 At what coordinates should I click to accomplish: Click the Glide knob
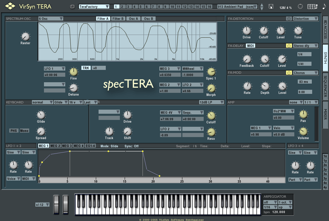click(41, 115)
